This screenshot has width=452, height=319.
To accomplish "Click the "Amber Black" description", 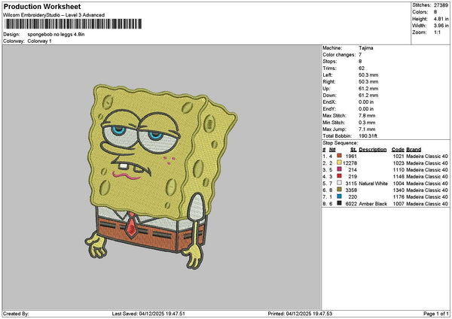I will click(x=373, y=204).
